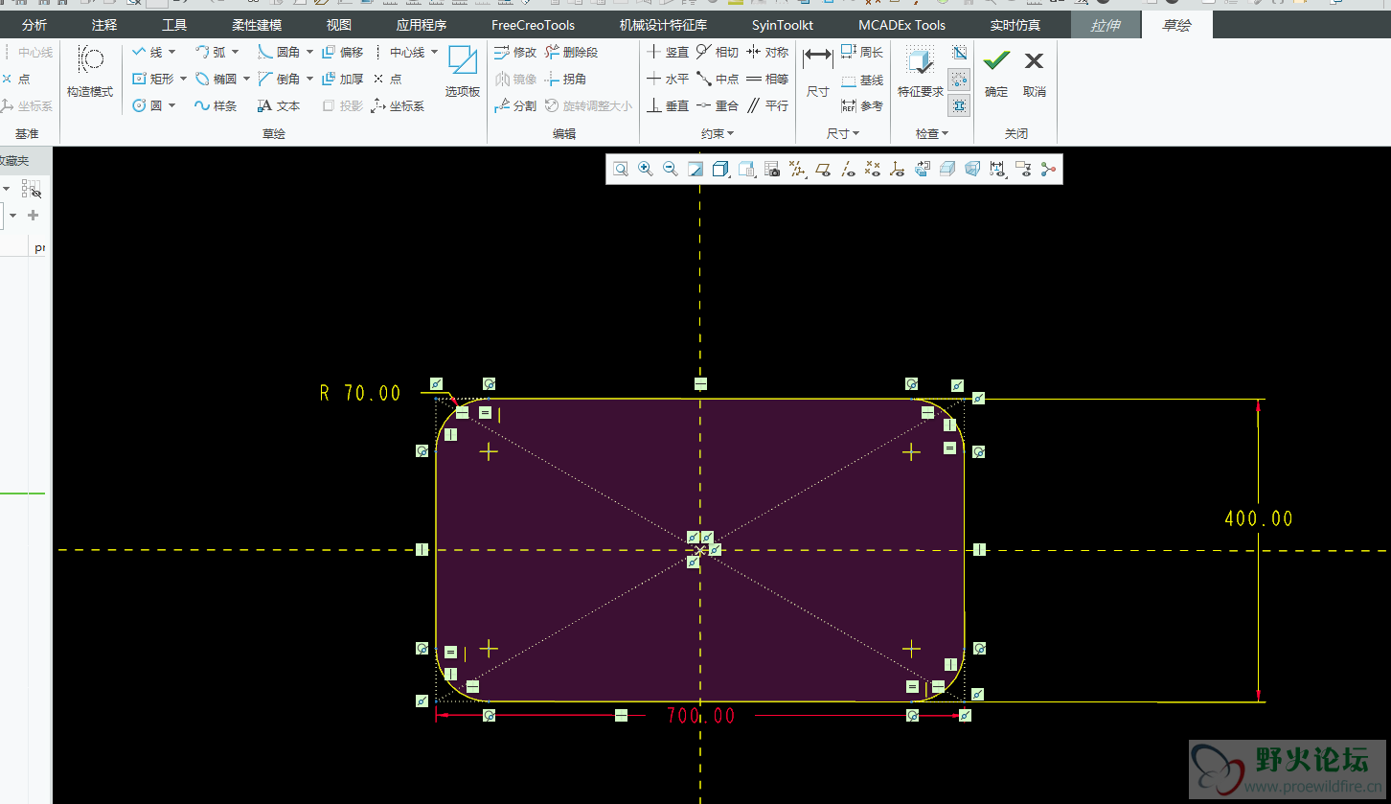Expand the Dimension (尺寸) group label
Image resolution: width=1391 pixels, height=804 pixels.
coord(843,134)
